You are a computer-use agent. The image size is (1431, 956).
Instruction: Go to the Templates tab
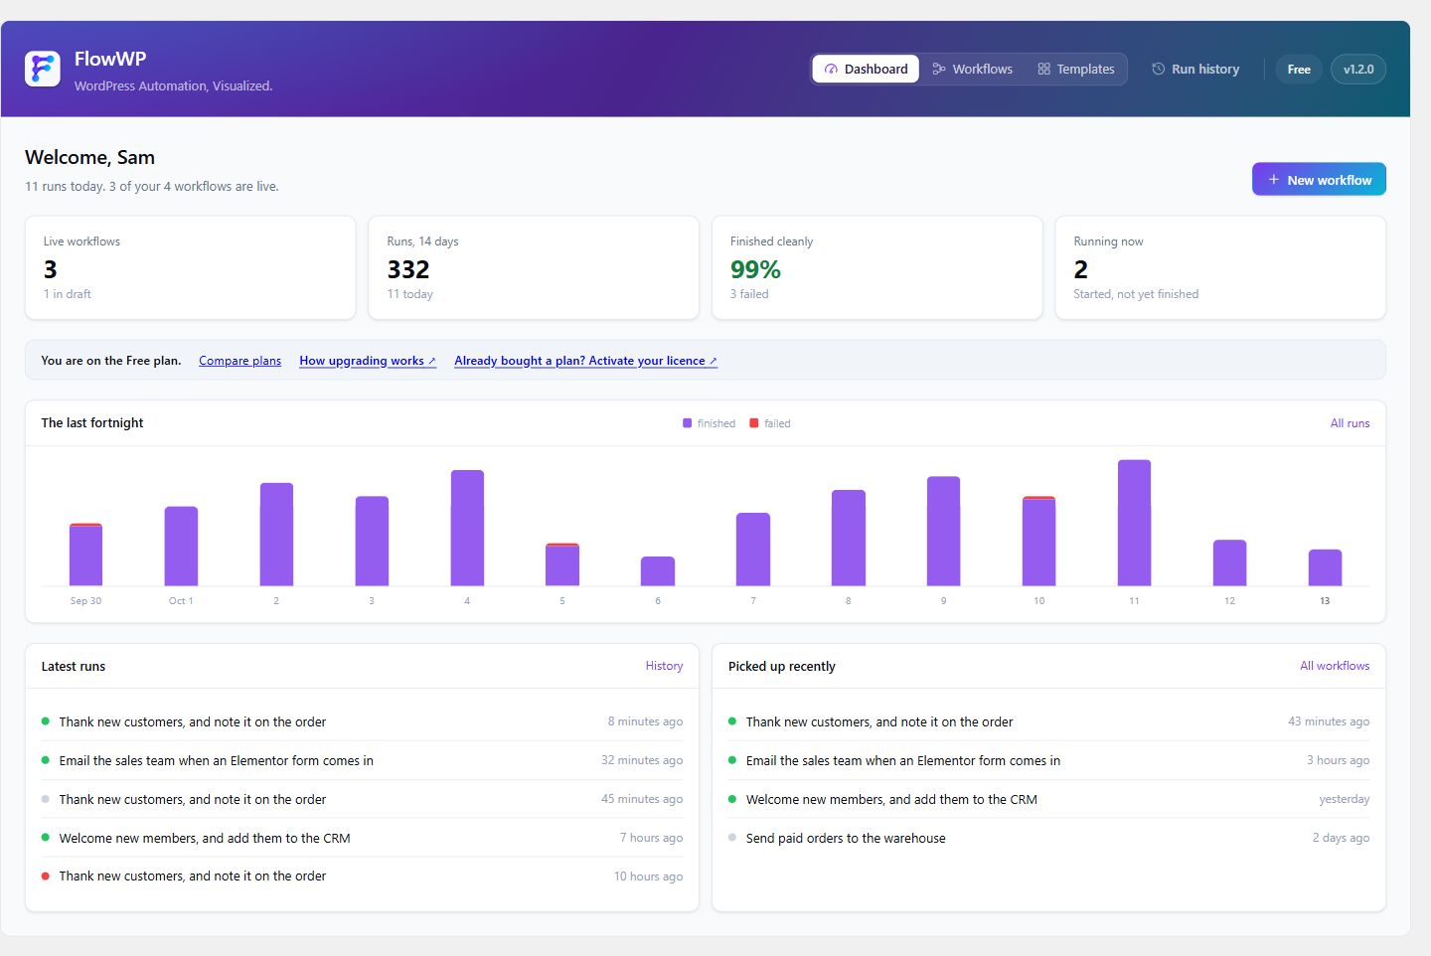[x=1076, y=69]
